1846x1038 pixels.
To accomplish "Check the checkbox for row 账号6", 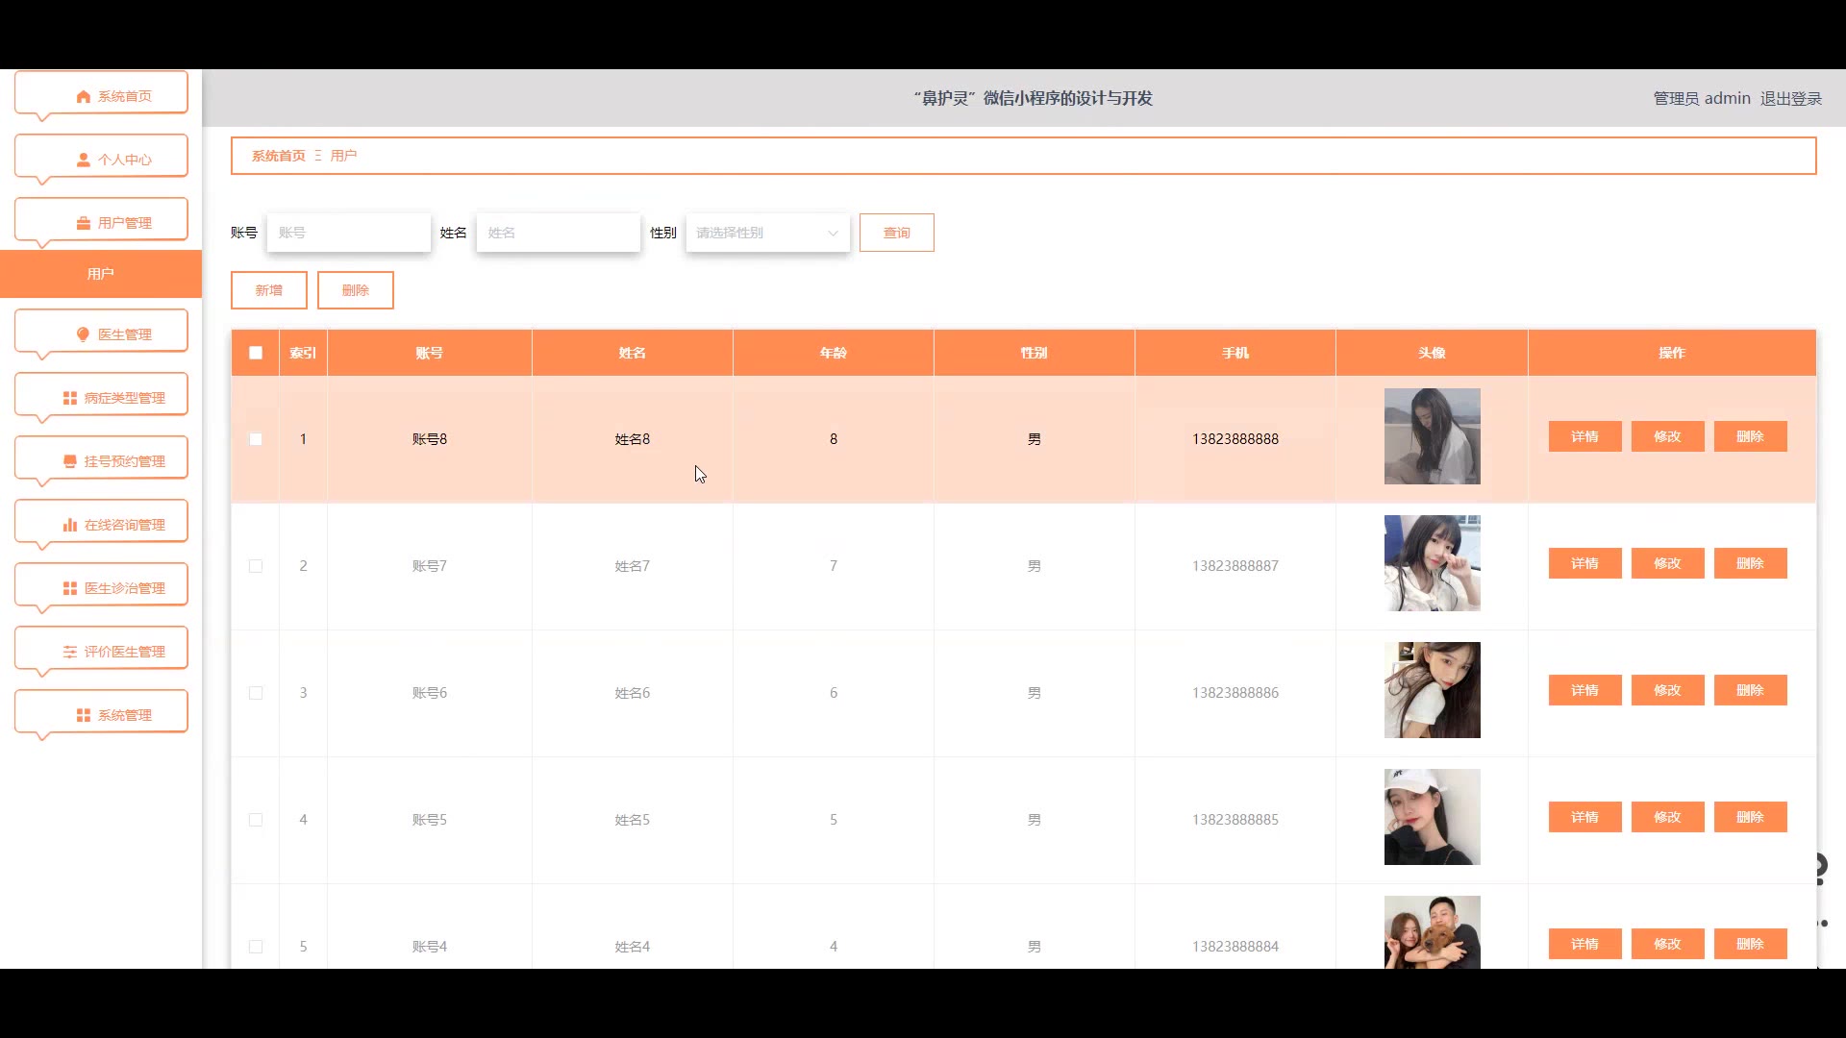I will tap(256, 693).
